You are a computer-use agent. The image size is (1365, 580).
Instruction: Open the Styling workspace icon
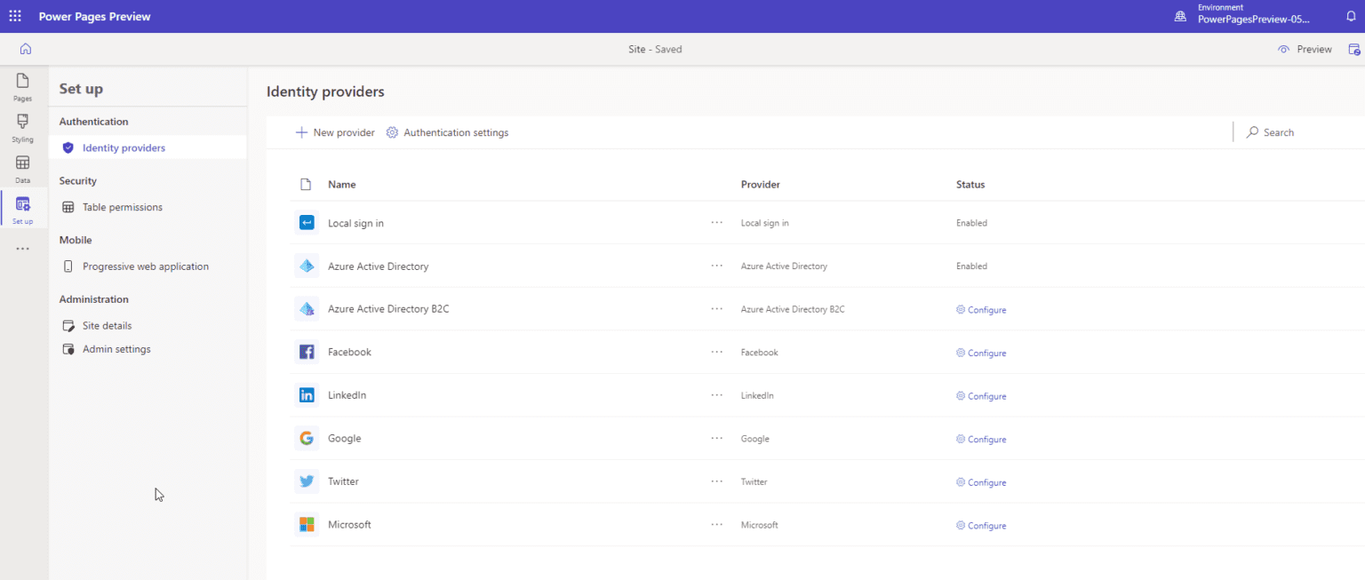point(21,127)
